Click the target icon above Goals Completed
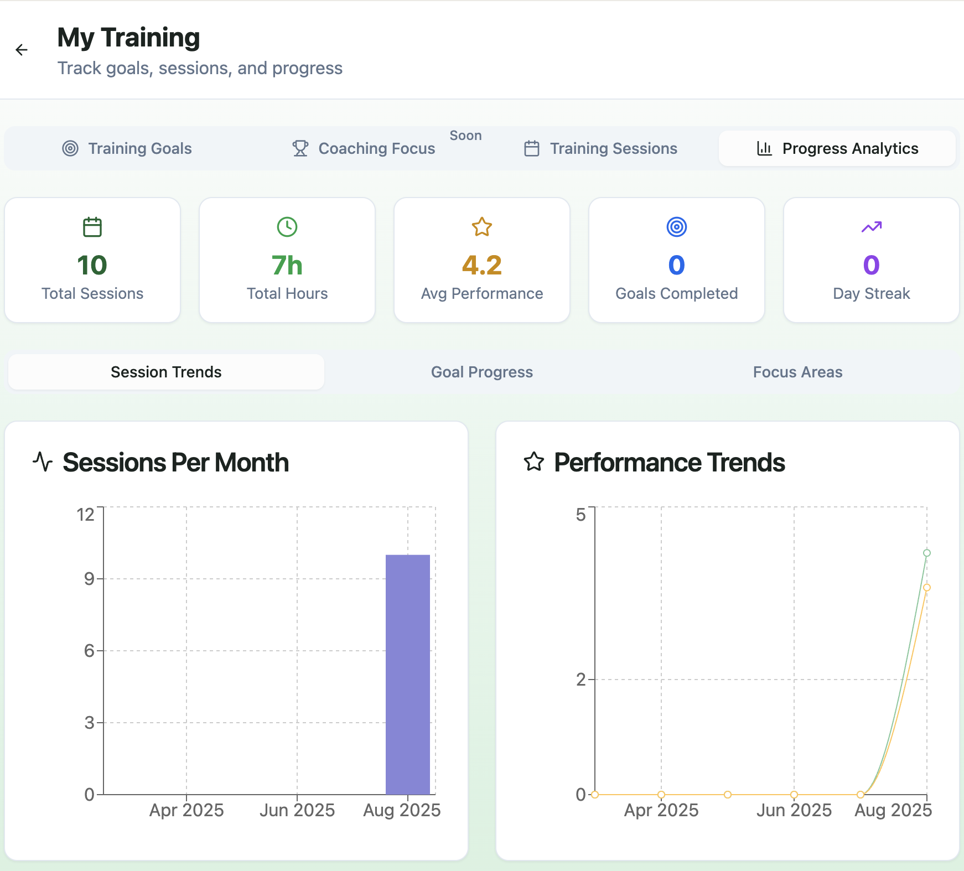 point(676,227)
